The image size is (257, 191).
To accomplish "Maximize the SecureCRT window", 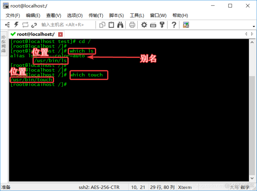I will click(230, 6).
